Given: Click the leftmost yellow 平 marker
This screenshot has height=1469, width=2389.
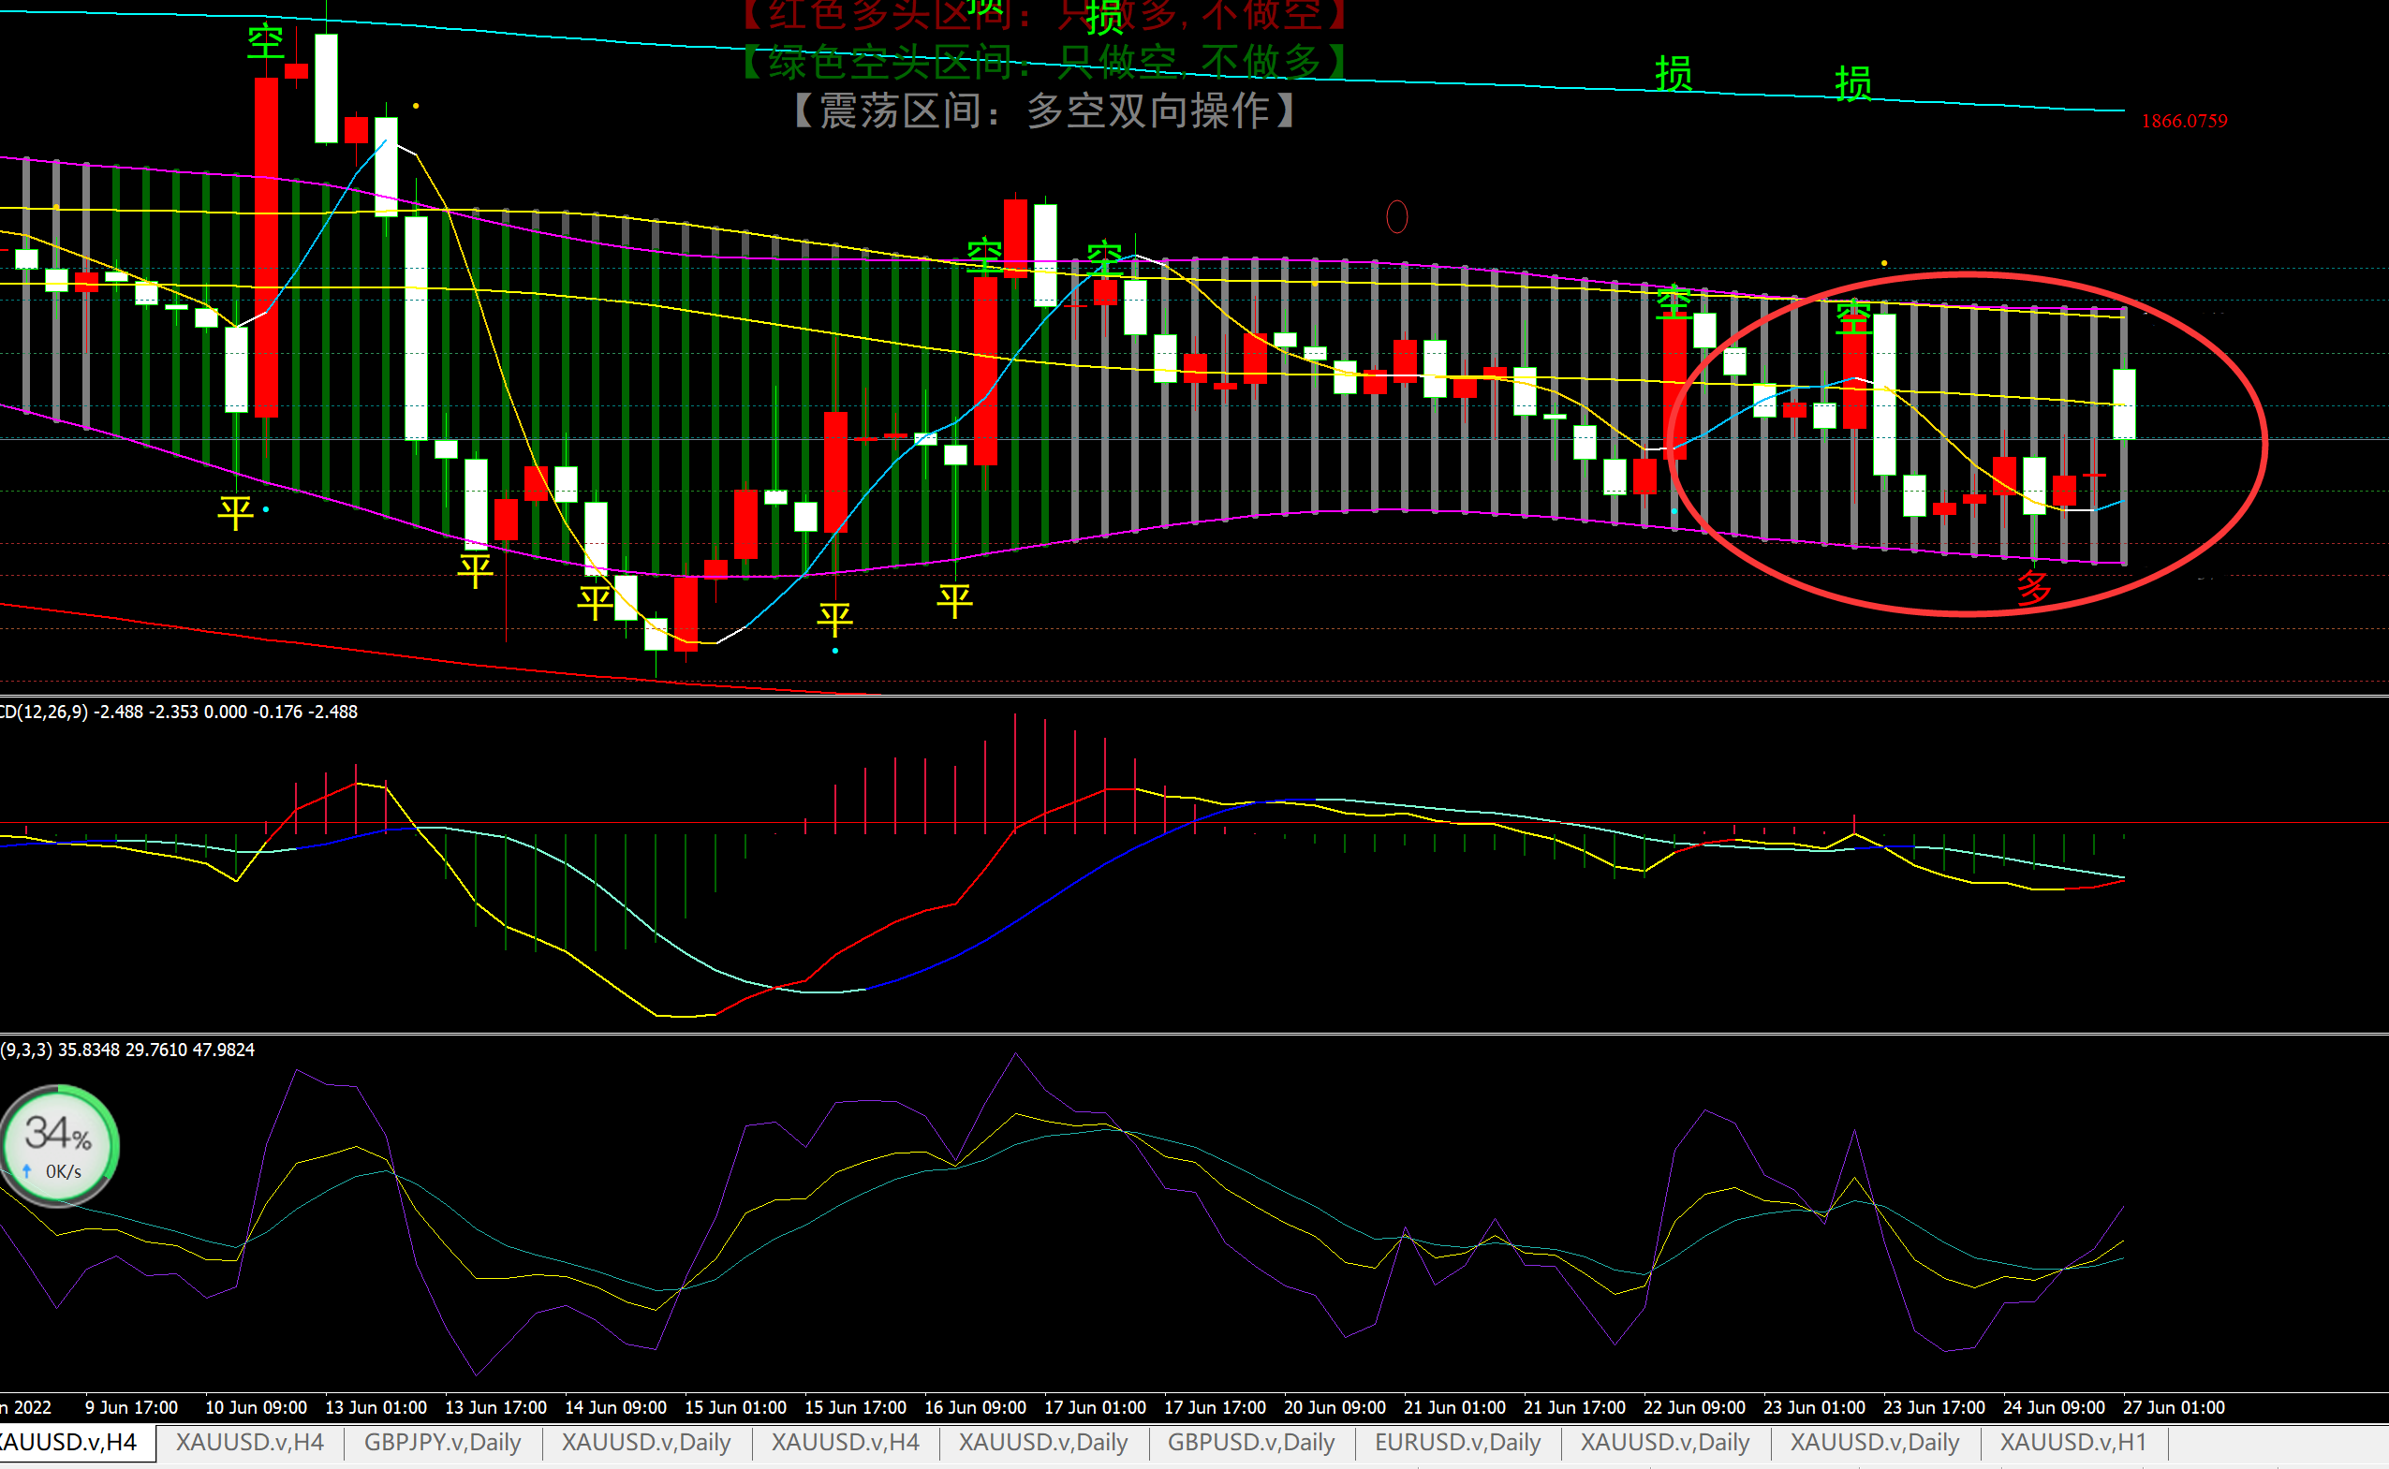Looking at the screenshot, I should [x=235, y=512].
